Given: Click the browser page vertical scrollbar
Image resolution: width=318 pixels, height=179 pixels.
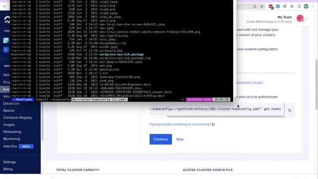Looking at the screenshot, I should pos(317,85).
